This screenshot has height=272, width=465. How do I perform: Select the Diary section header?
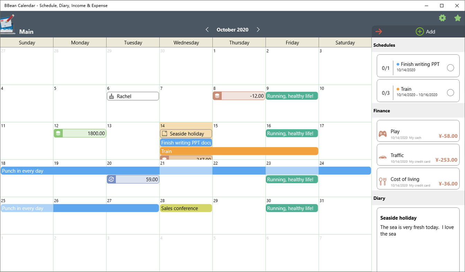pyautogui.click(x=379, y=198)
